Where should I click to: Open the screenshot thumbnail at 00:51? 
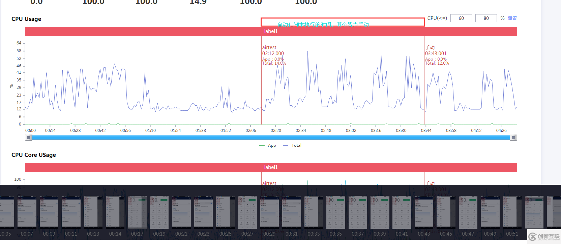pyautogui.click(x=512, y=212)
